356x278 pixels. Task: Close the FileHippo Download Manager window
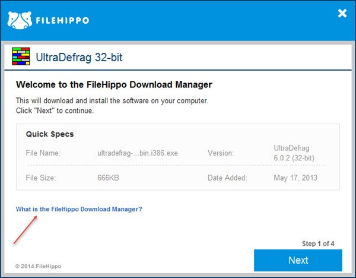coord(342,14)
